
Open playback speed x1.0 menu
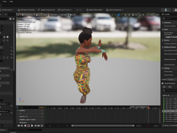pos(73,15)
